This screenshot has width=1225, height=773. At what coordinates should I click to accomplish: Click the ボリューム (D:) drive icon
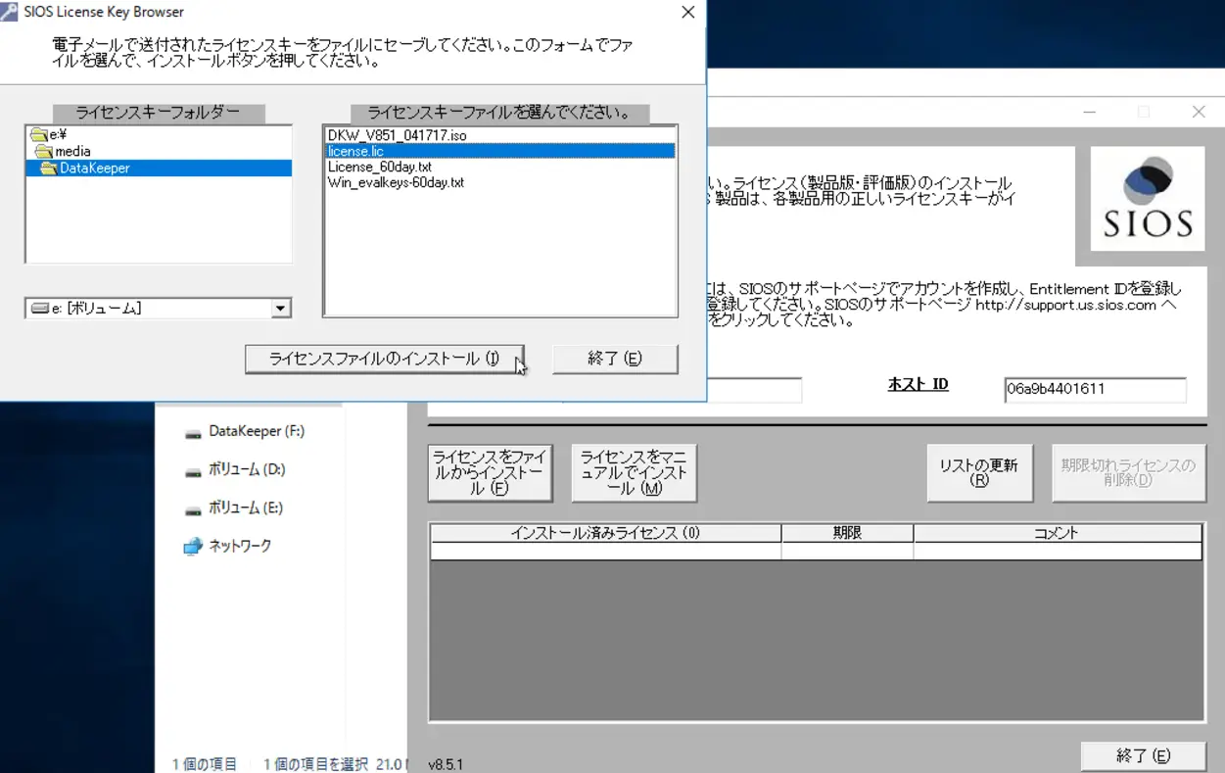click(192, 470)
